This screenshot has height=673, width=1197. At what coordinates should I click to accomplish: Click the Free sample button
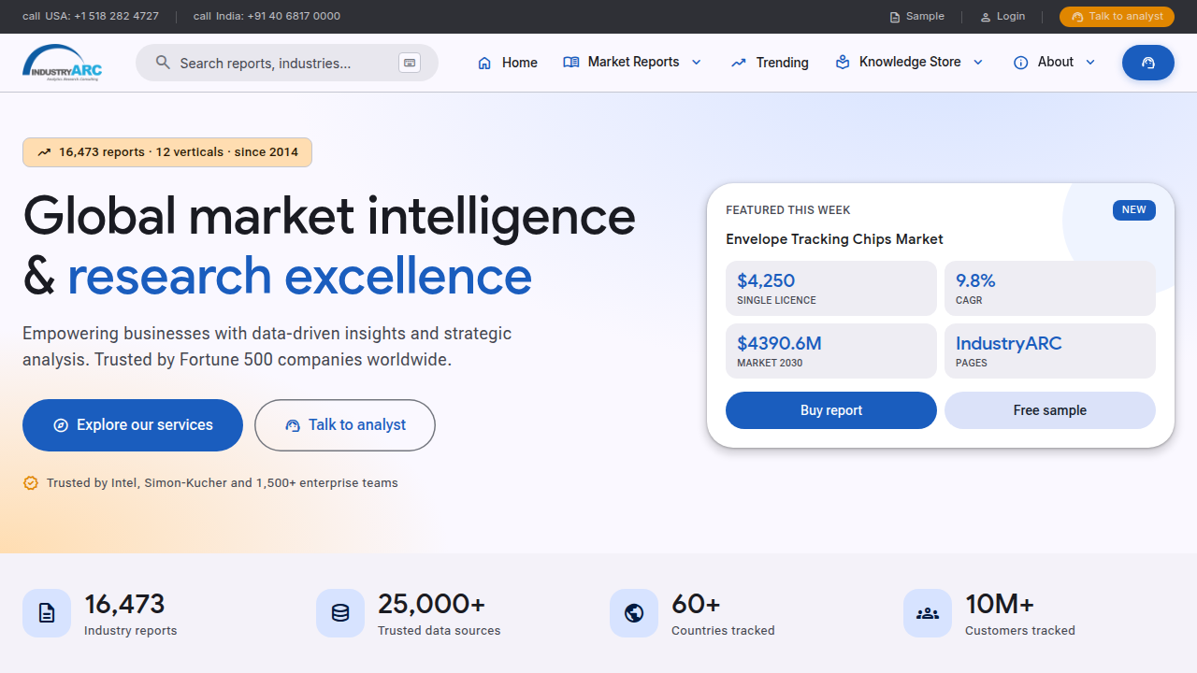pyautogui.click(x=1050, y=410)
